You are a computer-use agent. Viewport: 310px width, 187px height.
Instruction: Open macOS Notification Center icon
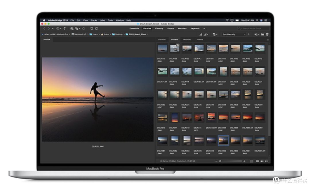(x=266, y=20)
